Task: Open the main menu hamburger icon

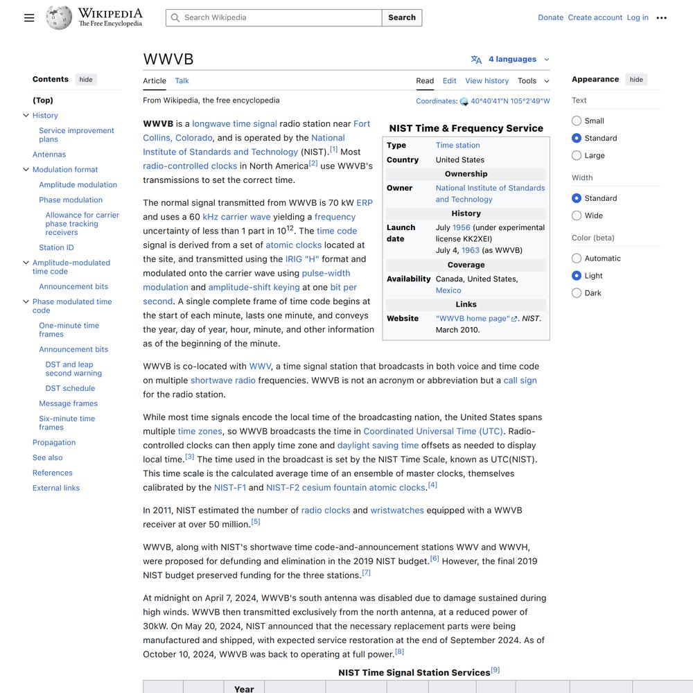Action: tap(29, 18)
